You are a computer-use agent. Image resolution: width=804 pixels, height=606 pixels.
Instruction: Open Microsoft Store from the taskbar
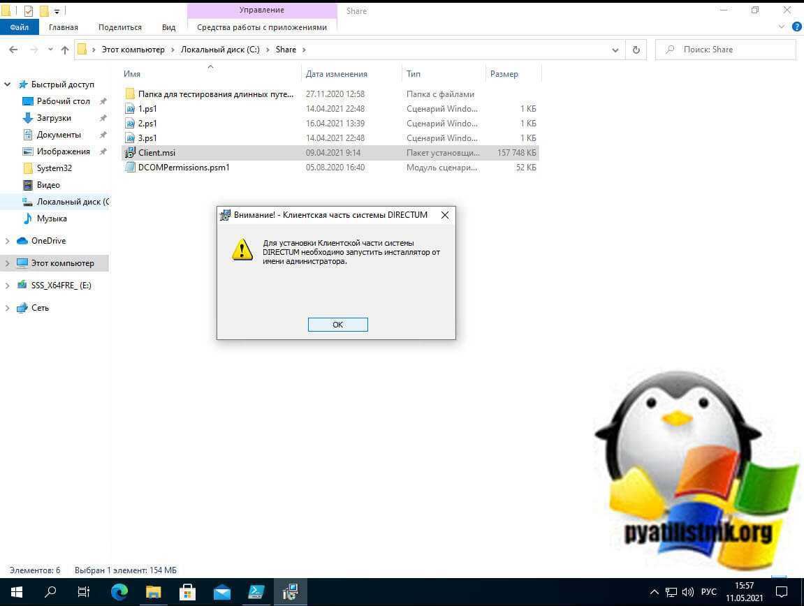pos(188,592)
